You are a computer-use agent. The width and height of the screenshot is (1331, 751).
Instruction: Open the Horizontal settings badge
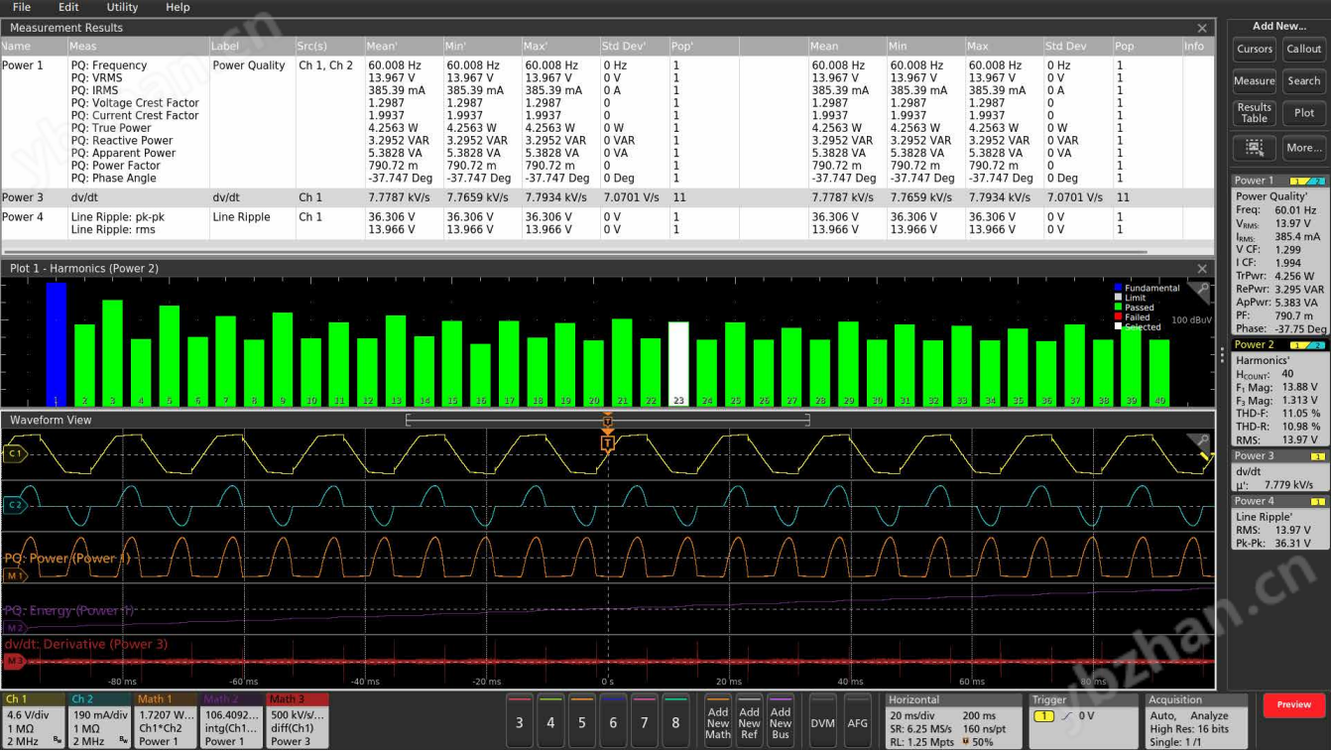[x=953, y=720]
